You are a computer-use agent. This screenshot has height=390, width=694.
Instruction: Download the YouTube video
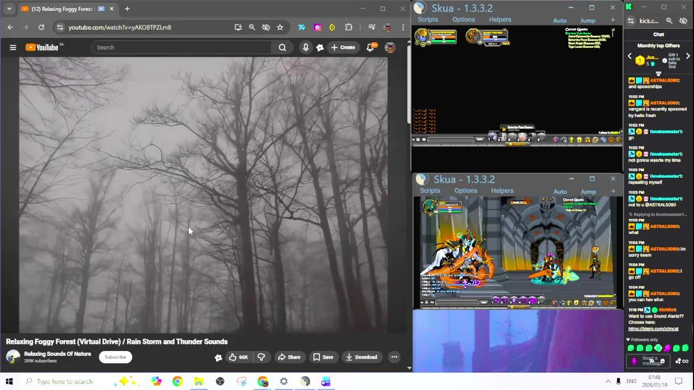click(362, 357)
